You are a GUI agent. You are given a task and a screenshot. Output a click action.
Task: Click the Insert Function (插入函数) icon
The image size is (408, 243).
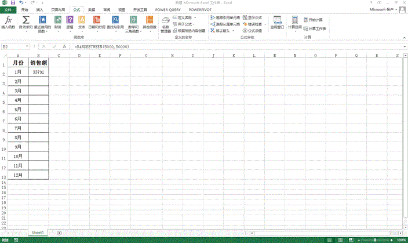point(8,22)
